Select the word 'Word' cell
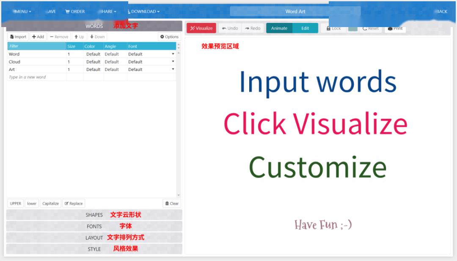The image size is (457, 261). 37,54
